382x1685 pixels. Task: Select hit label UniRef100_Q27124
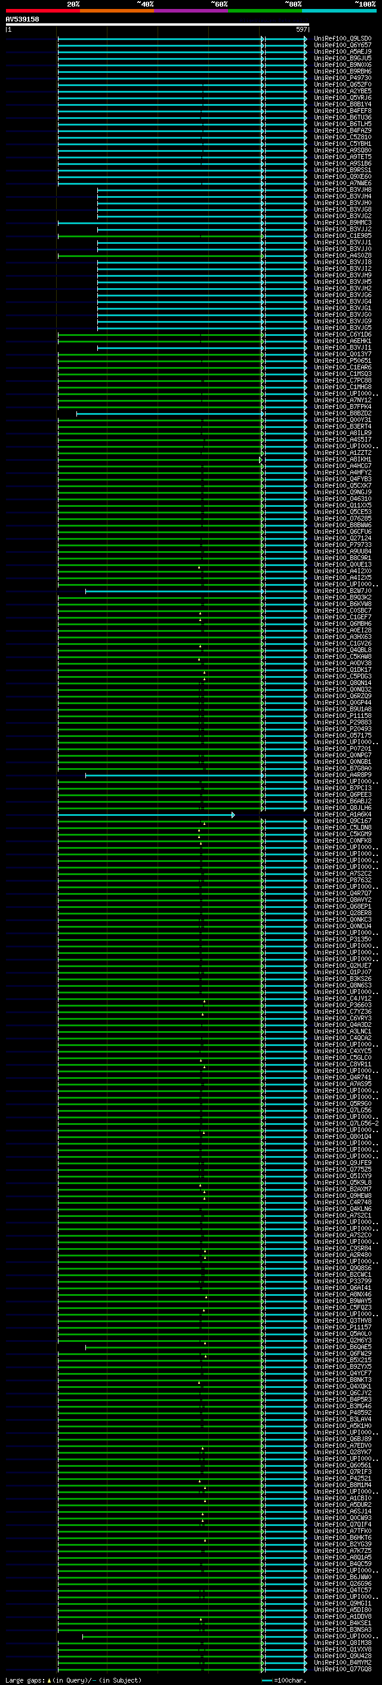342,539
